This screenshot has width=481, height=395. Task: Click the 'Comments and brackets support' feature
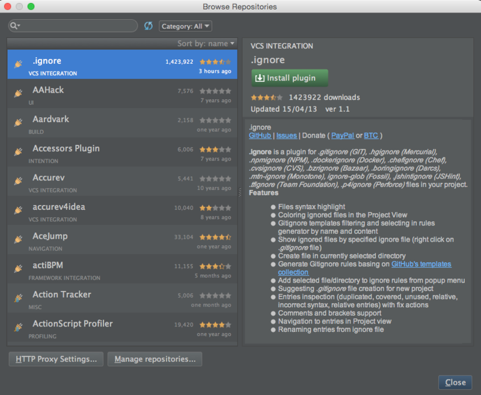click(329, 313)
